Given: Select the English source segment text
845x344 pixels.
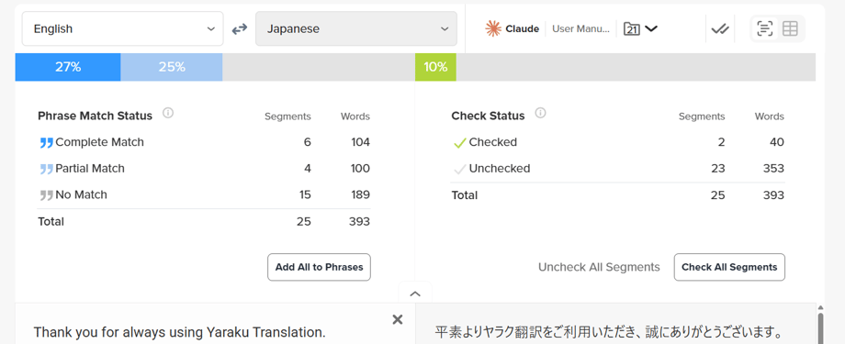Looking at the screenshot, I should click(x=179, y=332).
